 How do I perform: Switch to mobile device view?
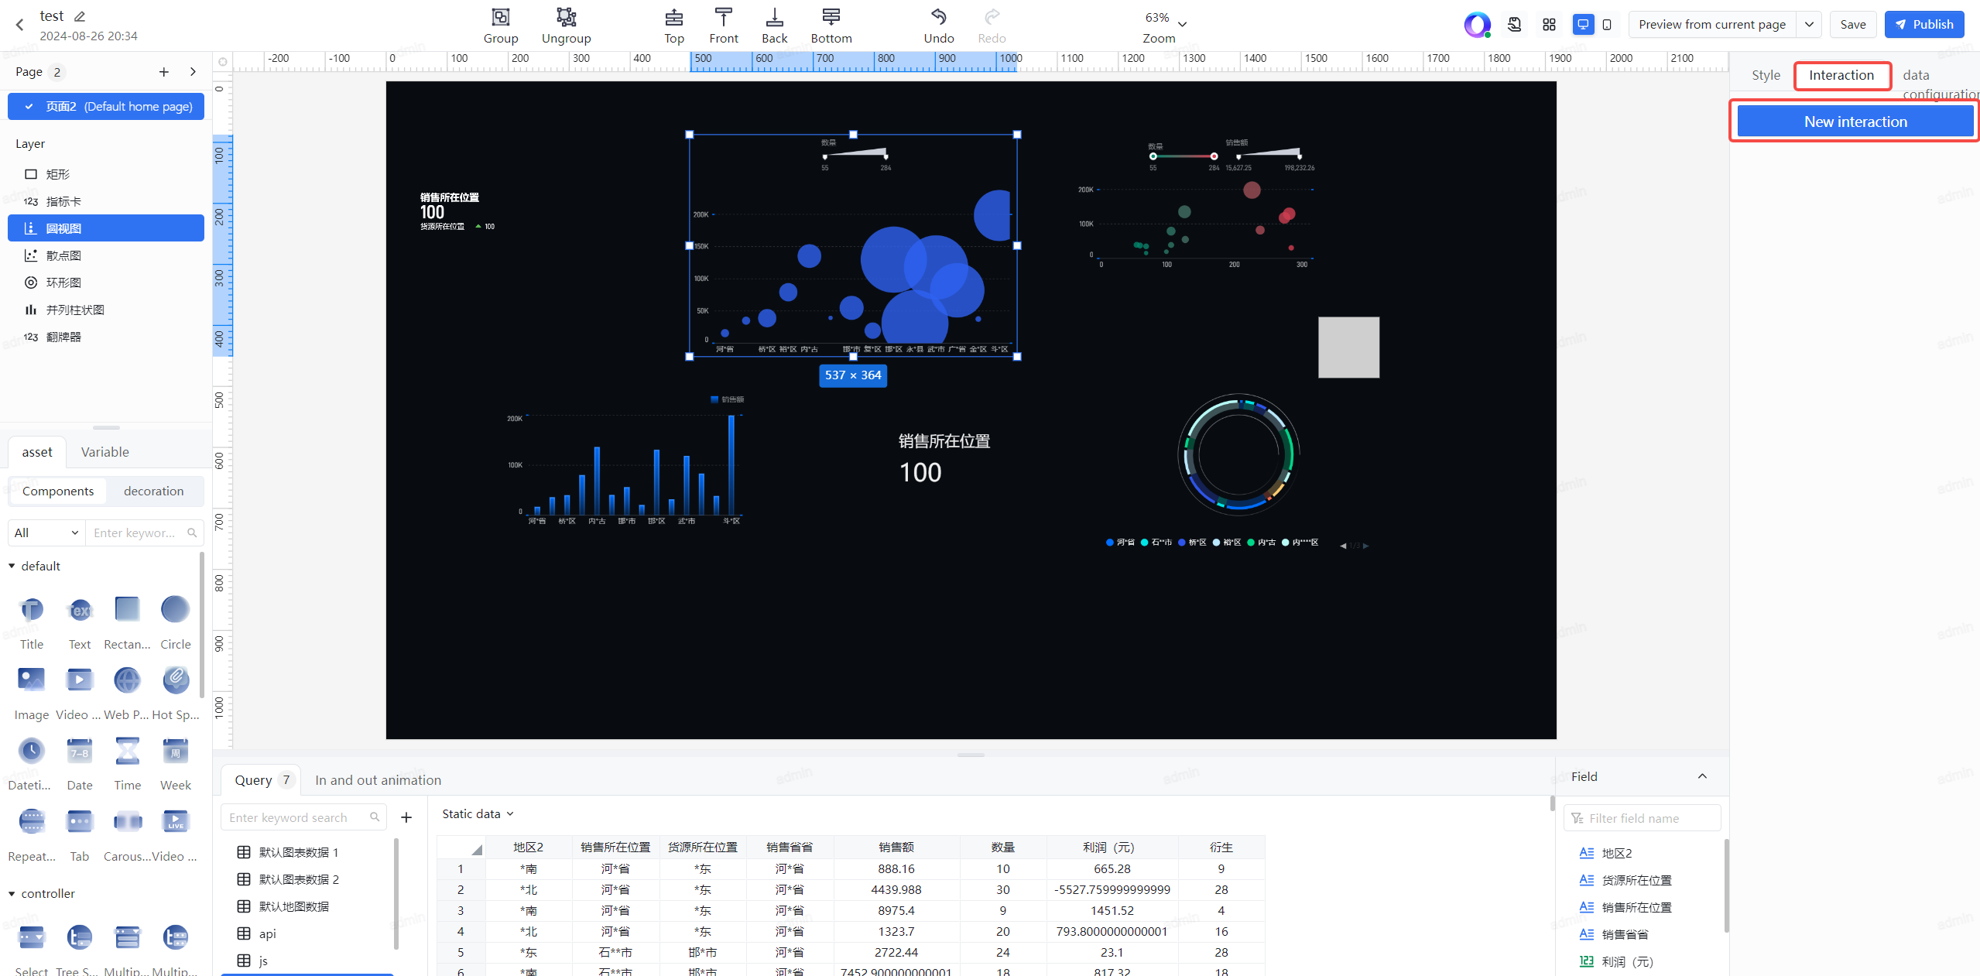tap(1607, 25)
